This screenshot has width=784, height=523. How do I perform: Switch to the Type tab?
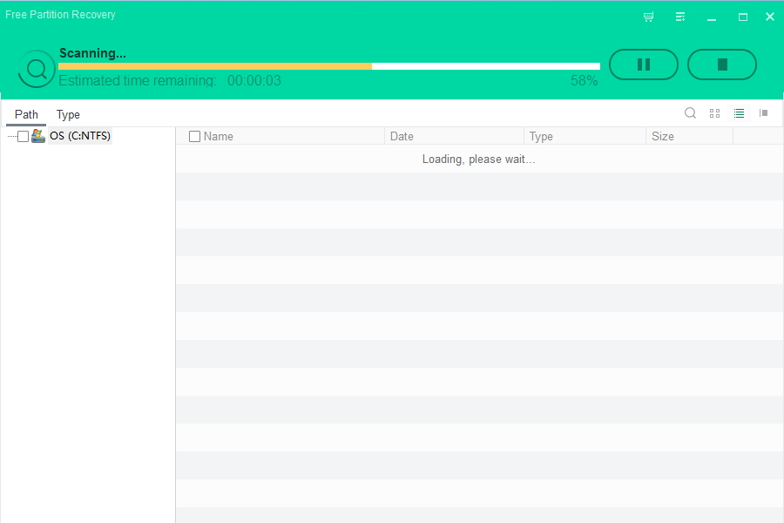click(68, 114)
